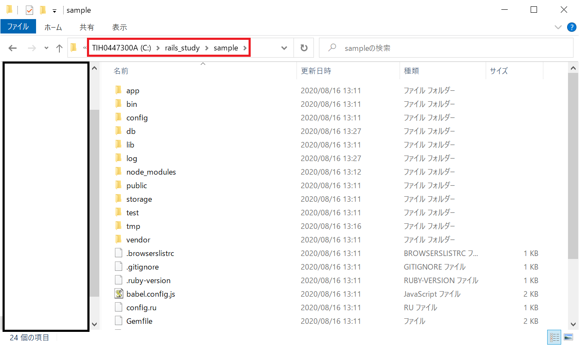Open the bin folder icon

[119, 104]
